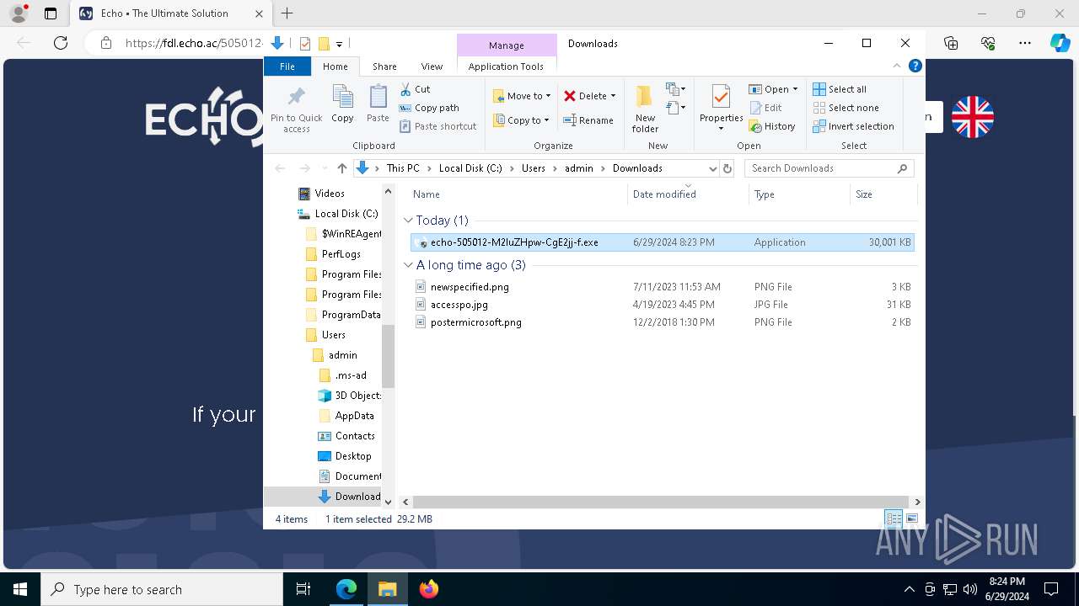Click the Rename command
This screenshot has width=1079, height=606.
[x=588, y=120]
